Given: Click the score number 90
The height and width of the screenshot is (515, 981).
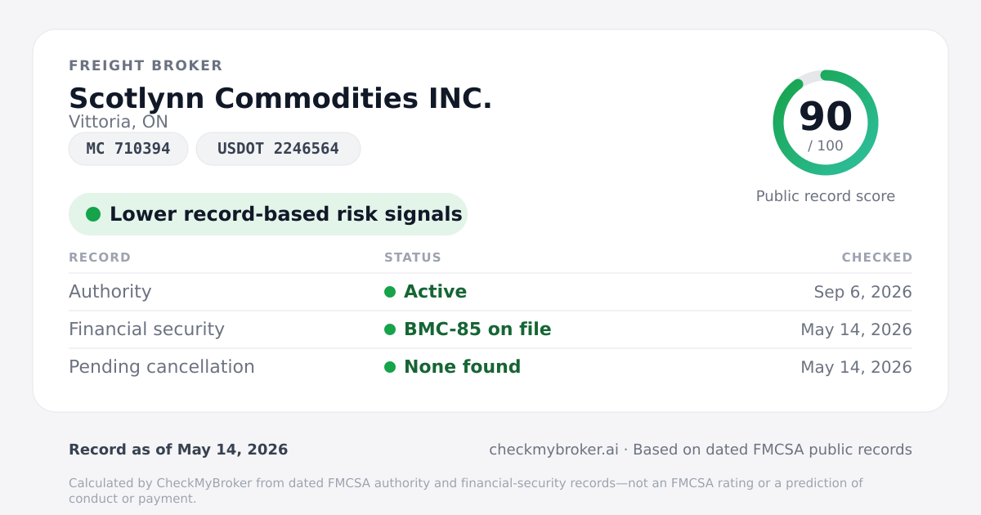Looking at the screenshot, I should click(x=826, y=116).
